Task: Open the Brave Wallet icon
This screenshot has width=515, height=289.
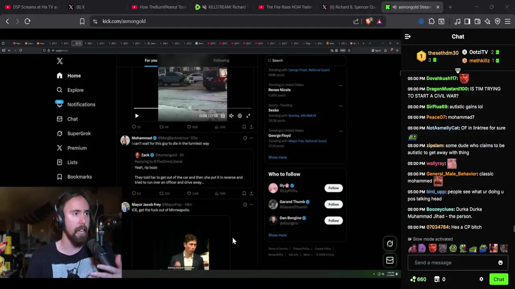Action: coord(478,21)
